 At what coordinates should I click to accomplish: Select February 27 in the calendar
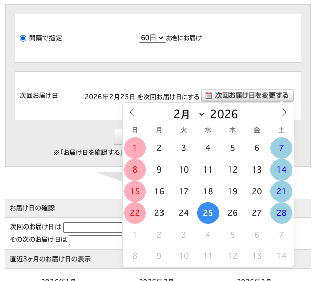[x=257, y=213]
